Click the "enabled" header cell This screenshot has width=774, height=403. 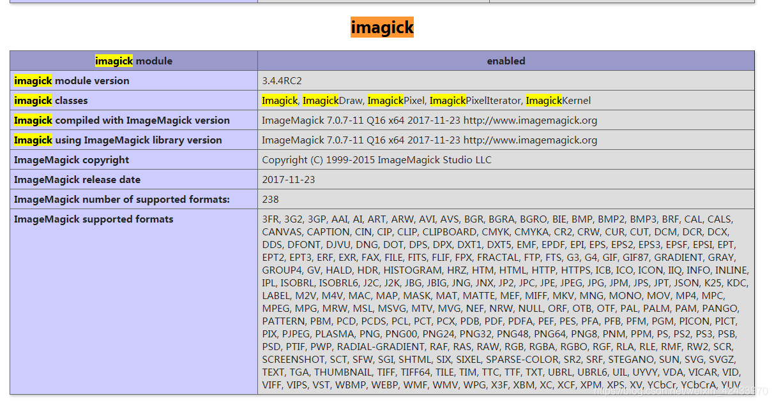(506, 61)
